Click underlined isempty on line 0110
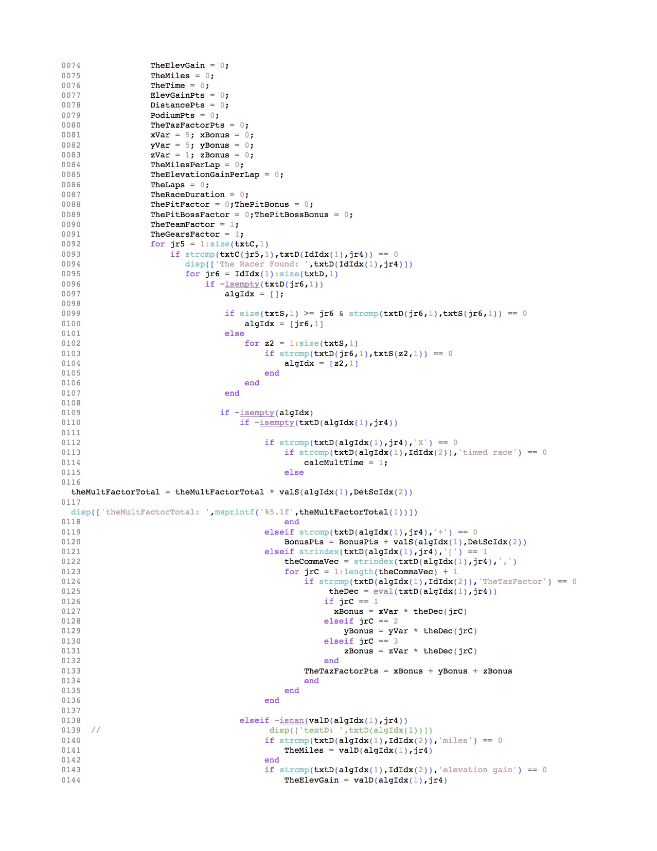 point(277,422)
